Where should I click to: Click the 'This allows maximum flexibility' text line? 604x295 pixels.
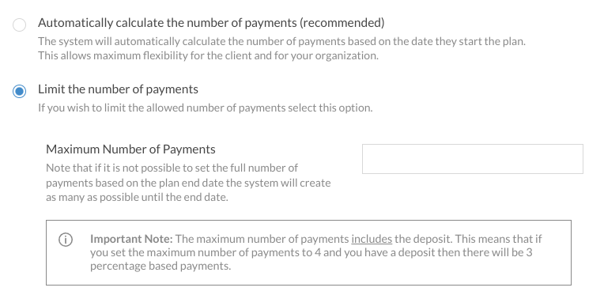coord(208,56)
